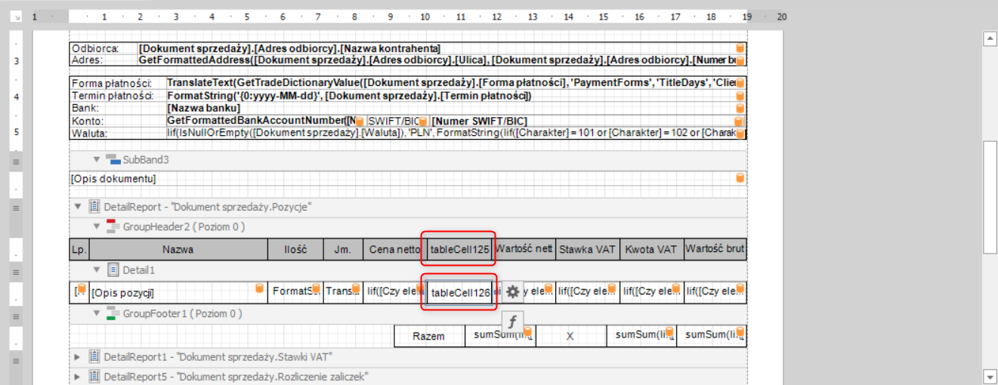
Task: Expand DetailReport5 Rozliczenie zaliczek band
Action: [x=78, y=376]
